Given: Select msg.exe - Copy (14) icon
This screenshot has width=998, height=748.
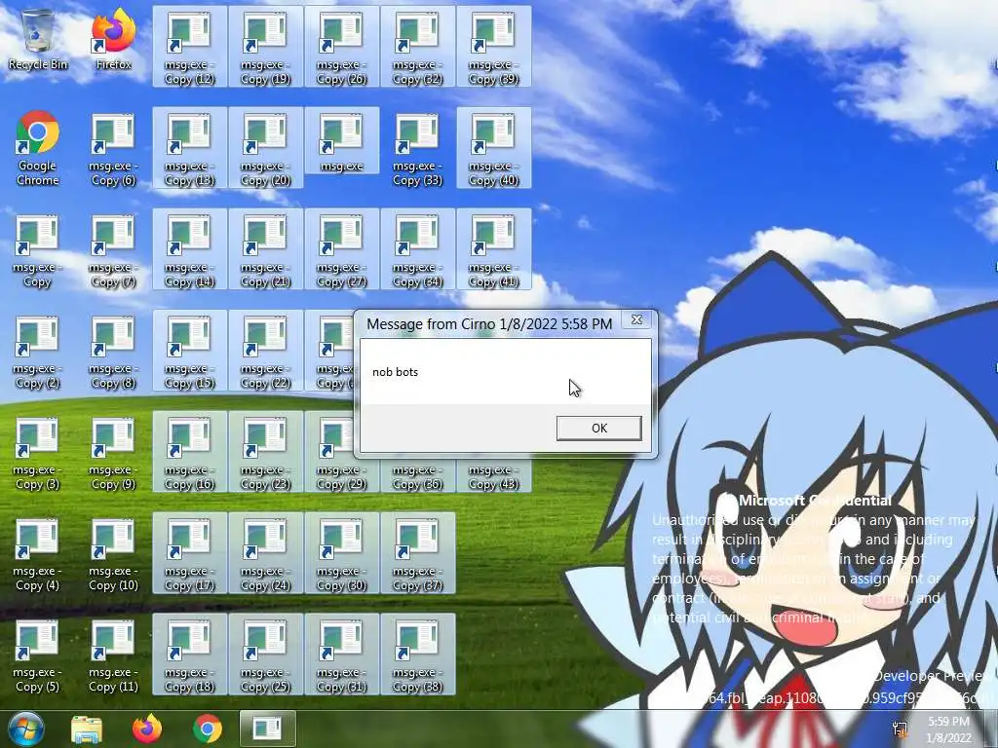Looking at the screenshot, I should (190, 249).
